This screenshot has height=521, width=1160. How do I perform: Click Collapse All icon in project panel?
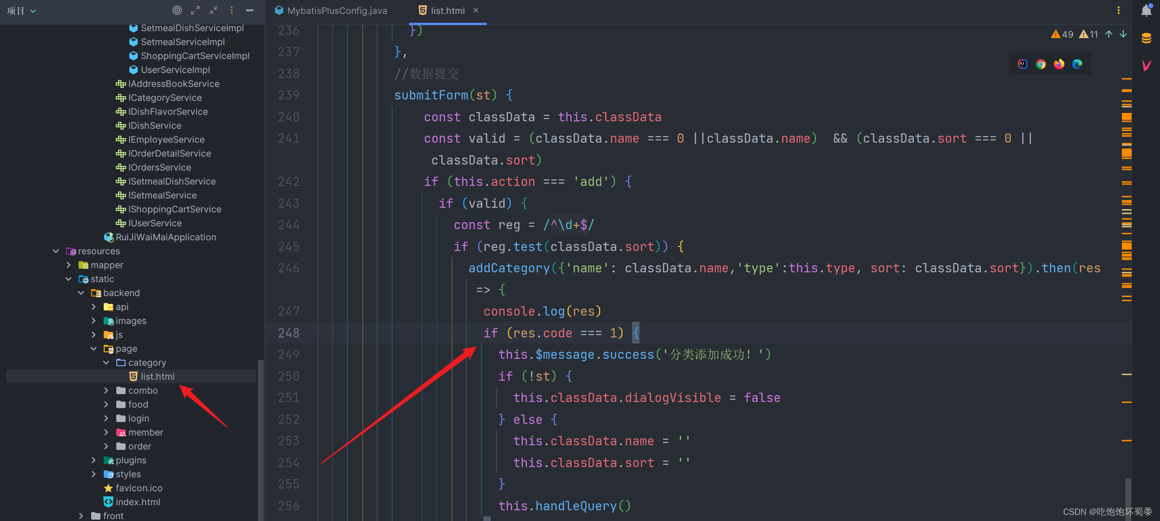click(213, 10)
